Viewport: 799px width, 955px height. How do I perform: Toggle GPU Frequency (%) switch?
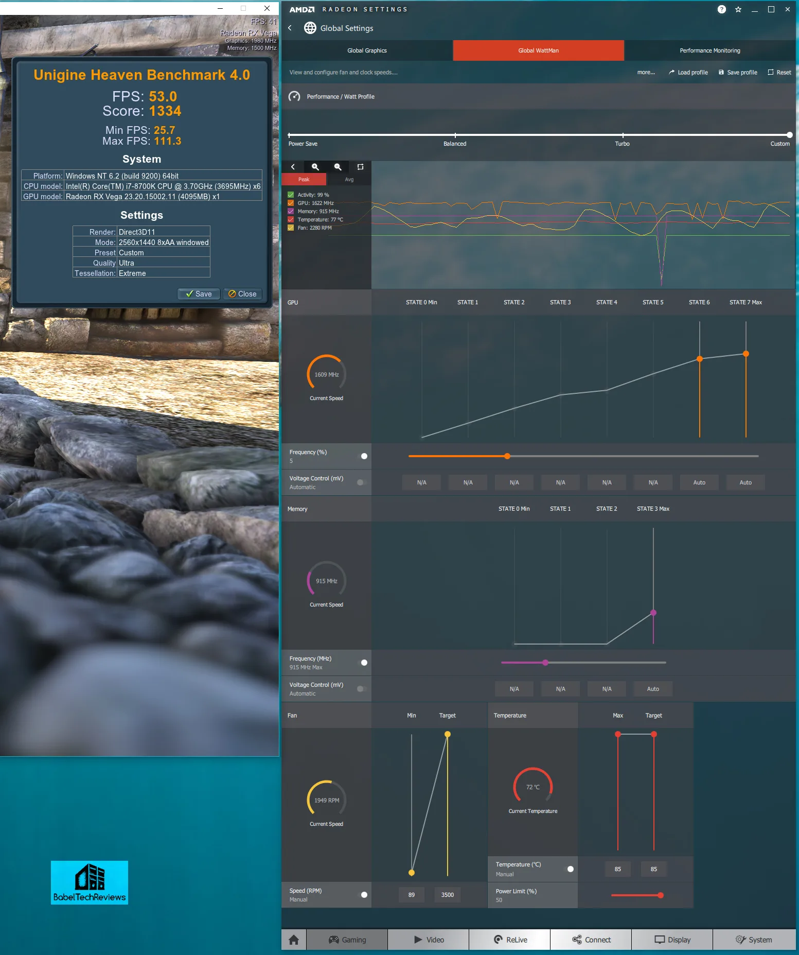click(362, 456)
